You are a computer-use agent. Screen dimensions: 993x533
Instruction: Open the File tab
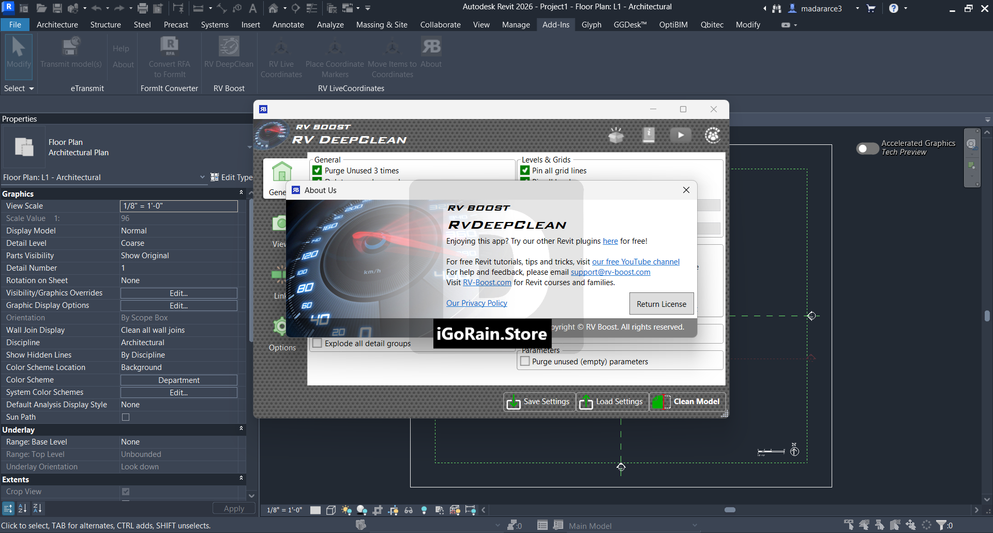pyautogui.click(x=16, y=24)
